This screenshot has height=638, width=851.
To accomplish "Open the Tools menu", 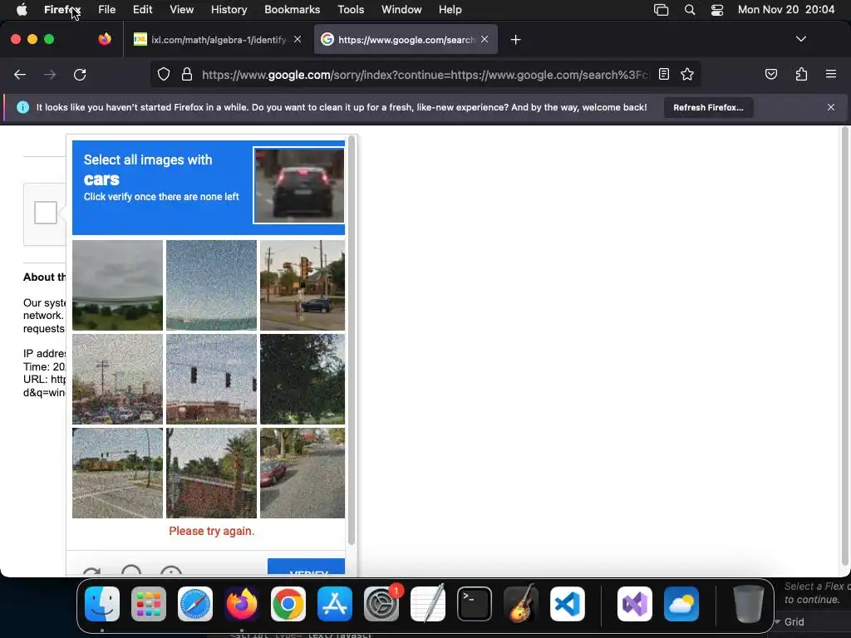I will point(351,9).
